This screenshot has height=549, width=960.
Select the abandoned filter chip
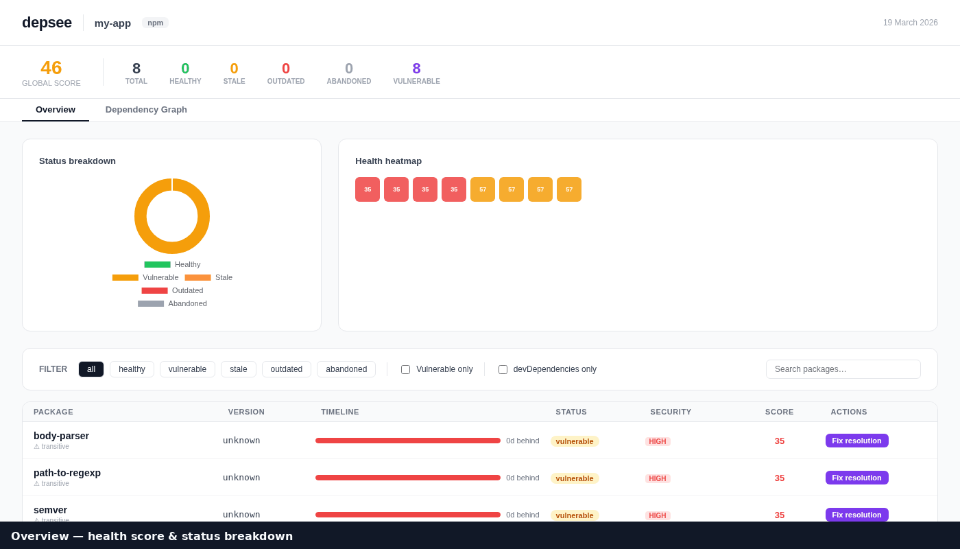346,369
